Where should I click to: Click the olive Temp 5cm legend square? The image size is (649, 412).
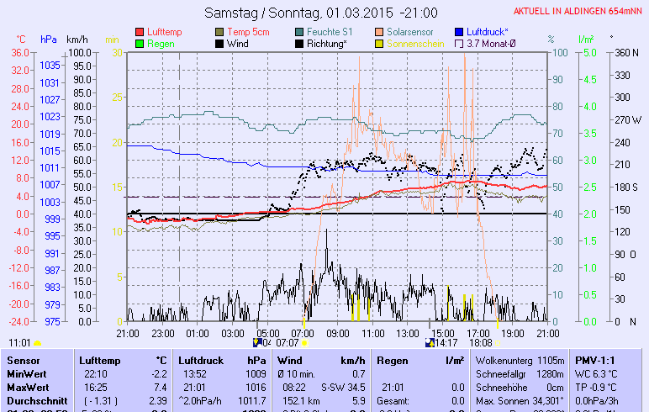220,32
